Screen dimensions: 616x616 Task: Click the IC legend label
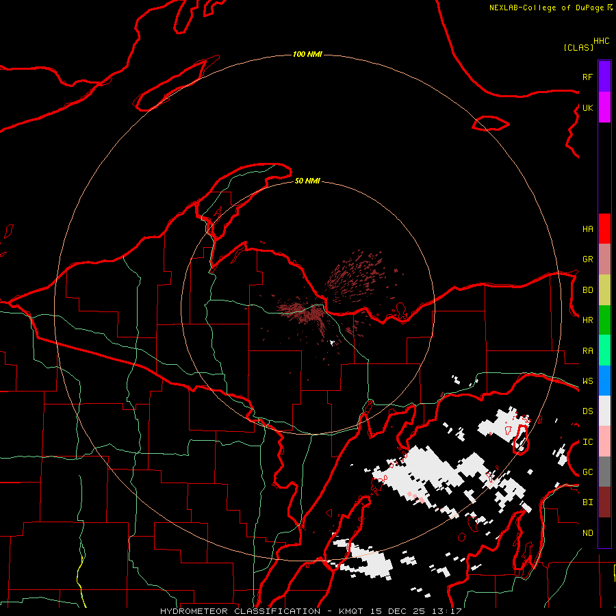click(587, 442)
